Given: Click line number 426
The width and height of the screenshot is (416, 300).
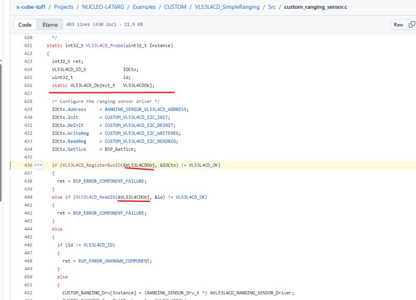Looking at the screenshot, I should 28,86.
